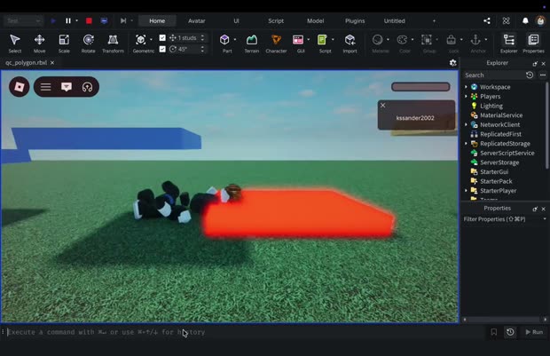Dismiss the kssander2002 popup
This screenshot has width=550, height=356.
pyautogui.click(x=383, y=105)
